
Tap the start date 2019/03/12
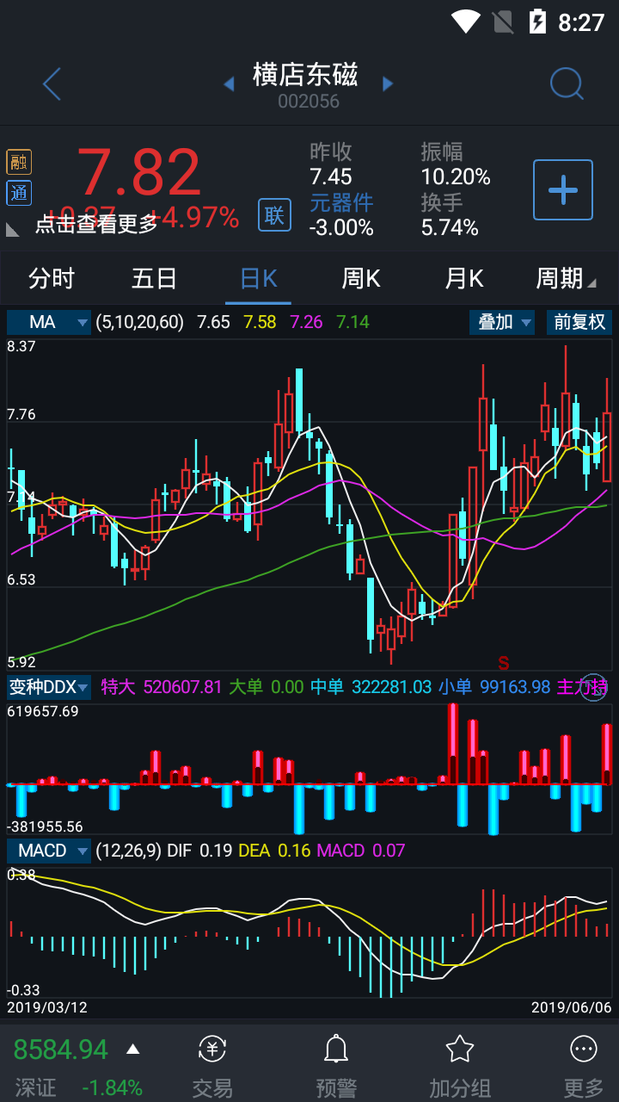(x=47, y=1006)
